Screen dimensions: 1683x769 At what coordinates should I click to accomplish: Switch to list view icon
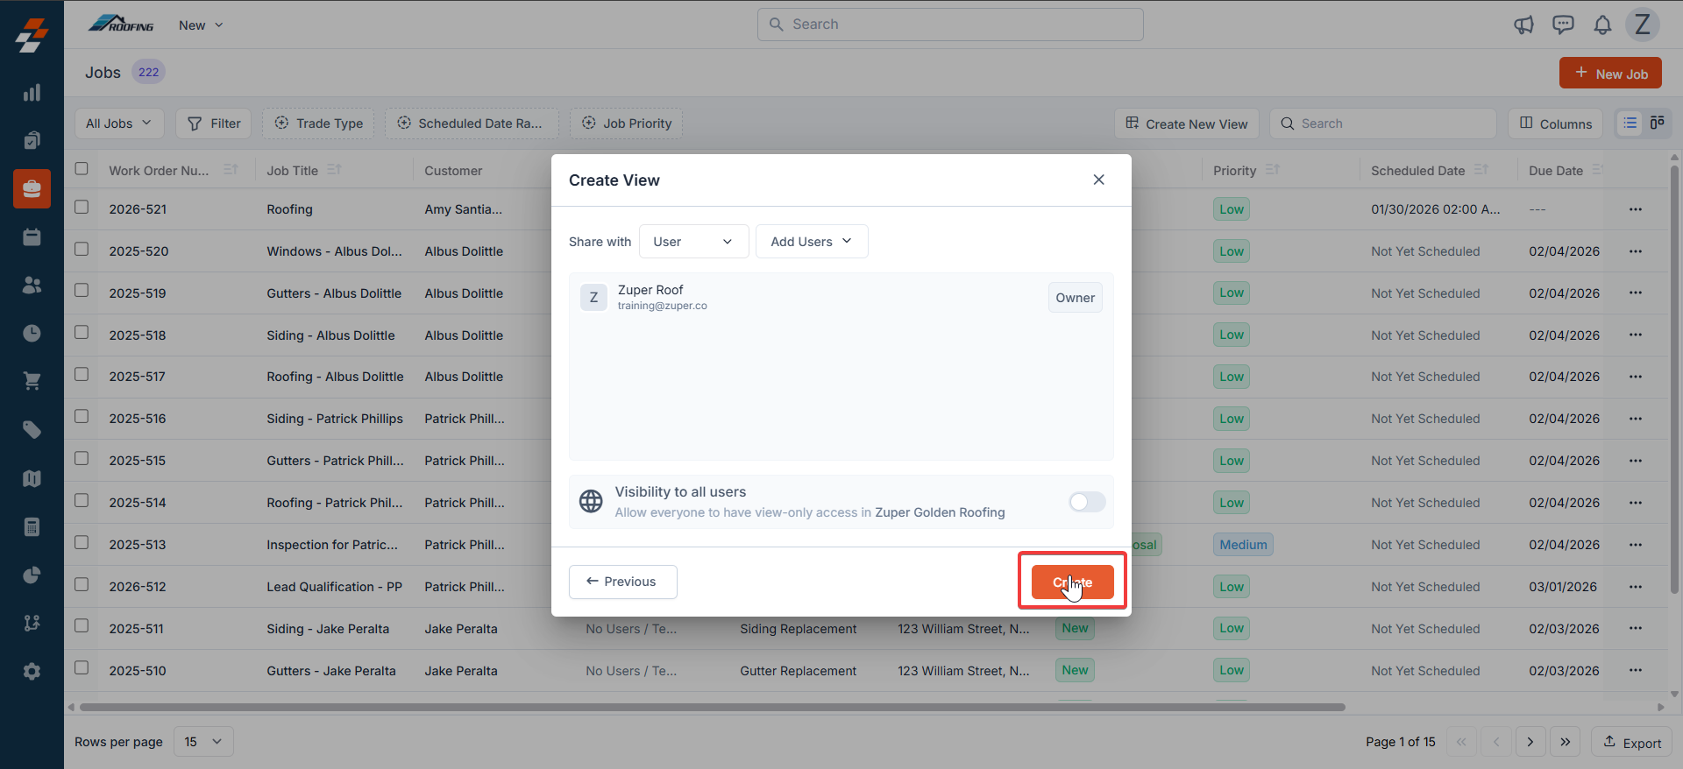coord(1630,123)
